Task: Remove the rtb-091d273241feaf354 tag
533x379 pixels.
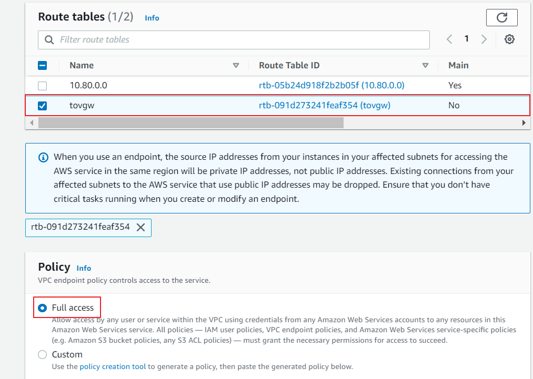Action: coord(140,228)
